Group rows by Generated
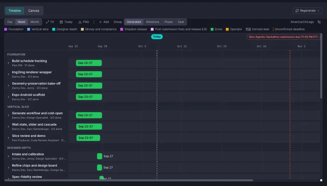 134,22
